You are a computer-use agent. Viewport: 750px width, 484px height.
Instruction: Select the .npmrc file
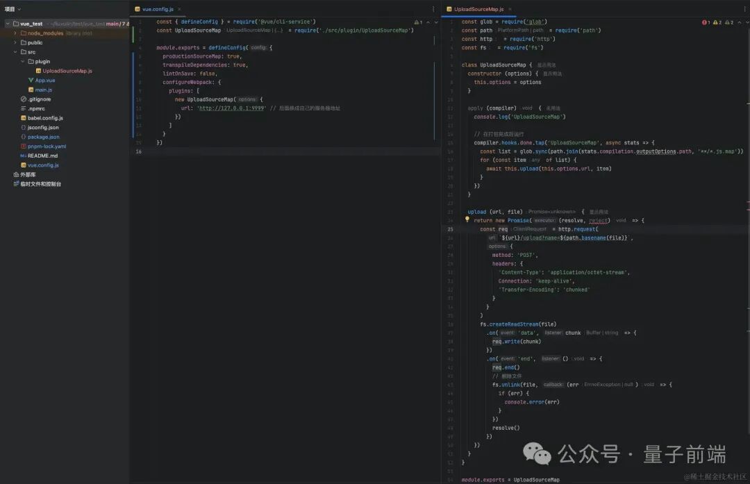36,108
